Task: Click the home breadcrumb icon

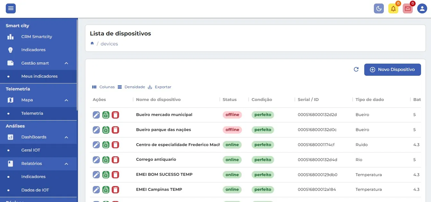Action: click(92, 43)
